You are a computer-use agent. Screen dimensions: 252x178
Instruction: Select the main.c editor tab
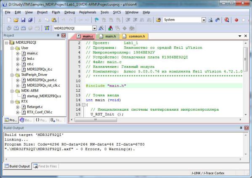(x=85, y=36)
